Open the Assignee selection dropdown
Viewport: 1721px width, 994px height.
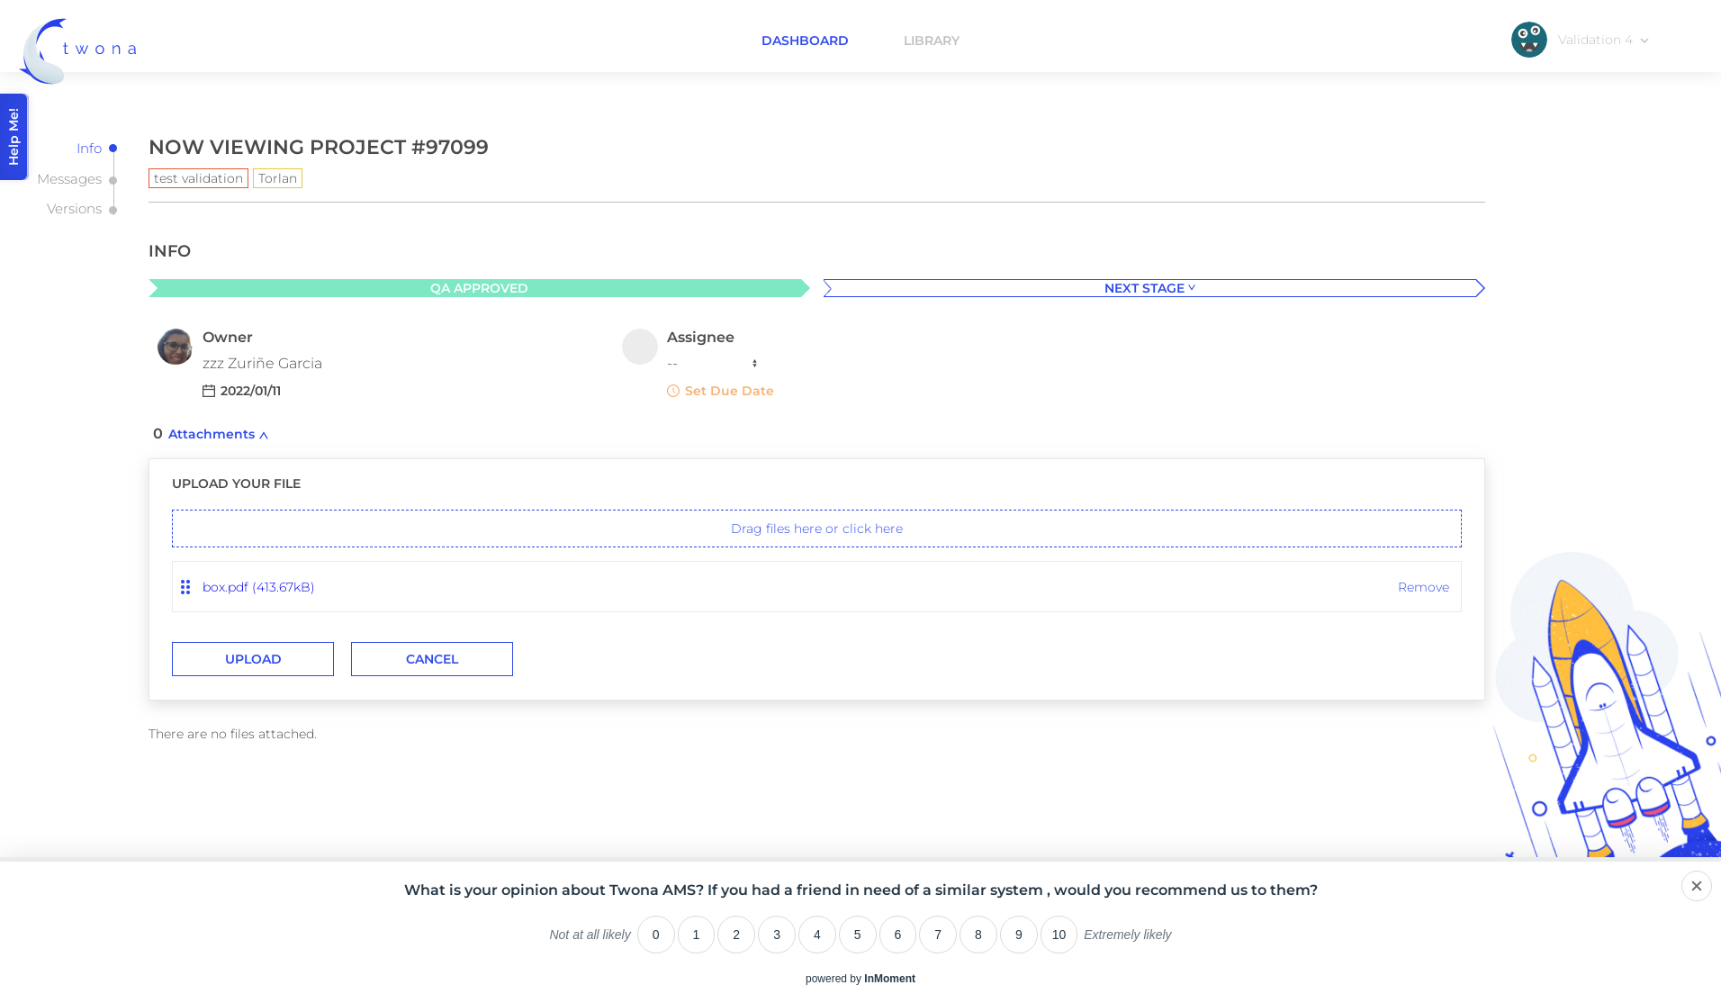[712, 364]
